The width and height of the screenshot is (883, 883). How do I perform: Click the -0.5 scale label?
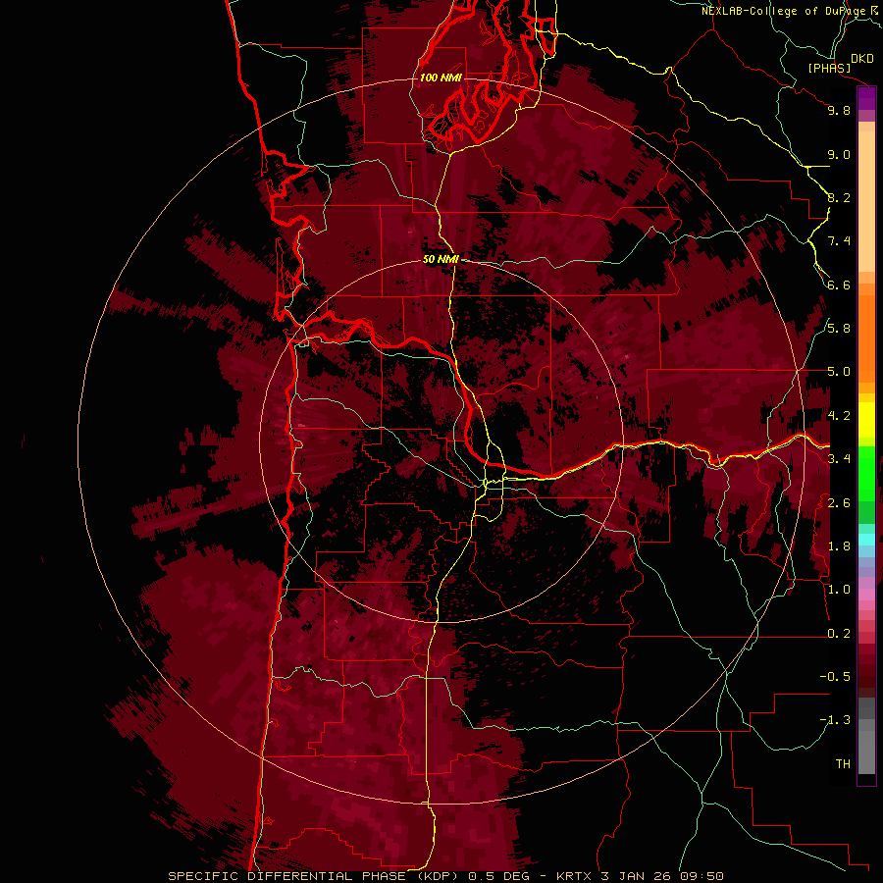pos(835,677)
